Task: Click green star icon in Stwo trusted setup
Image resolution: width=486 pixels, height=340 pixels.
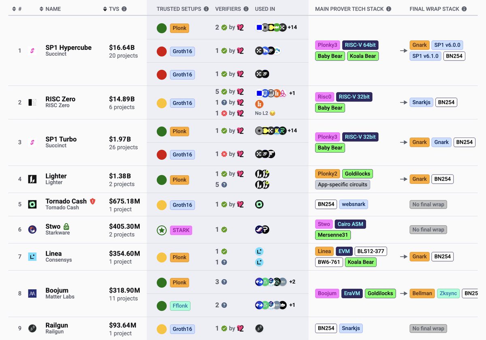Action: (162, 230)
